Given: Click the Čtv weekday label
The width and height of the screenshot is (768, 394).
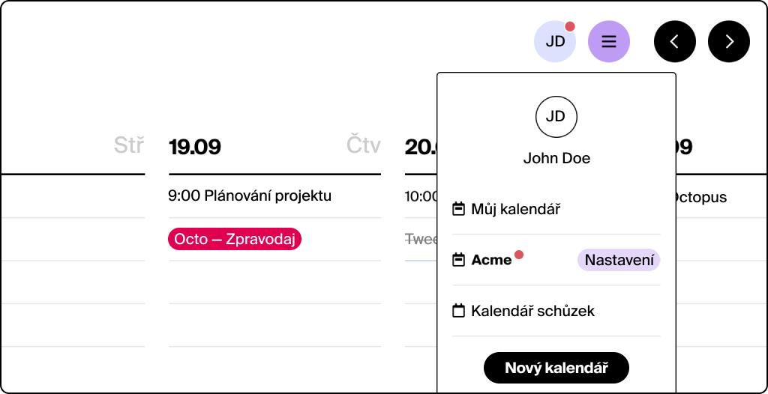Looking at the screenshot, I should (364, 145).
